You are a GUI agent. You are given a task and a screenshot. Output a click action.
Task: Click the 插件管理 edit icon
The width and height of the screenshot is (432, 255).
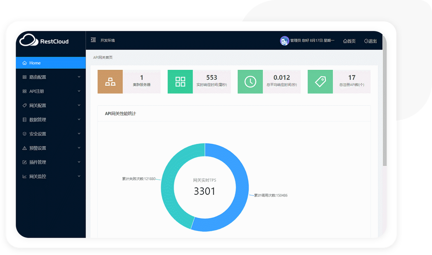pos(24,162)
